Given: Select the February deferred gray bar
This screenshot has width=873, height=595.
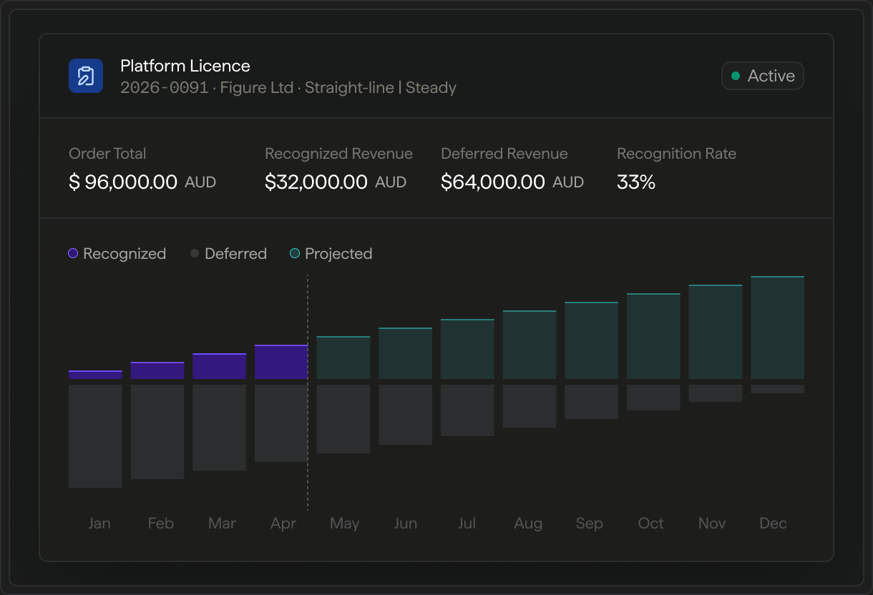Looking at the screenshot, I should point(157,432).
